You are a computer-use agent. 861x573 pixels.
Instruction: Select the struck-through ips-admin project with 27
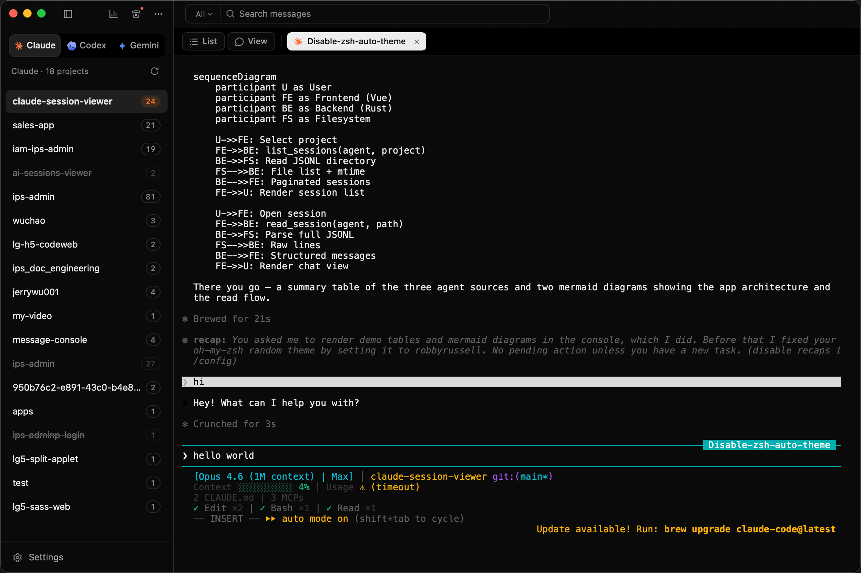87,364
